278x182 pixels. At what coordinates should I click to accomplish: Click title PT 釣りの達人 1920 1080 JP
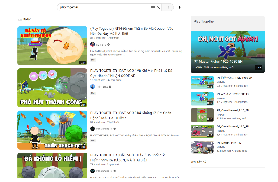pyautogui.click(x=234, y=78)
